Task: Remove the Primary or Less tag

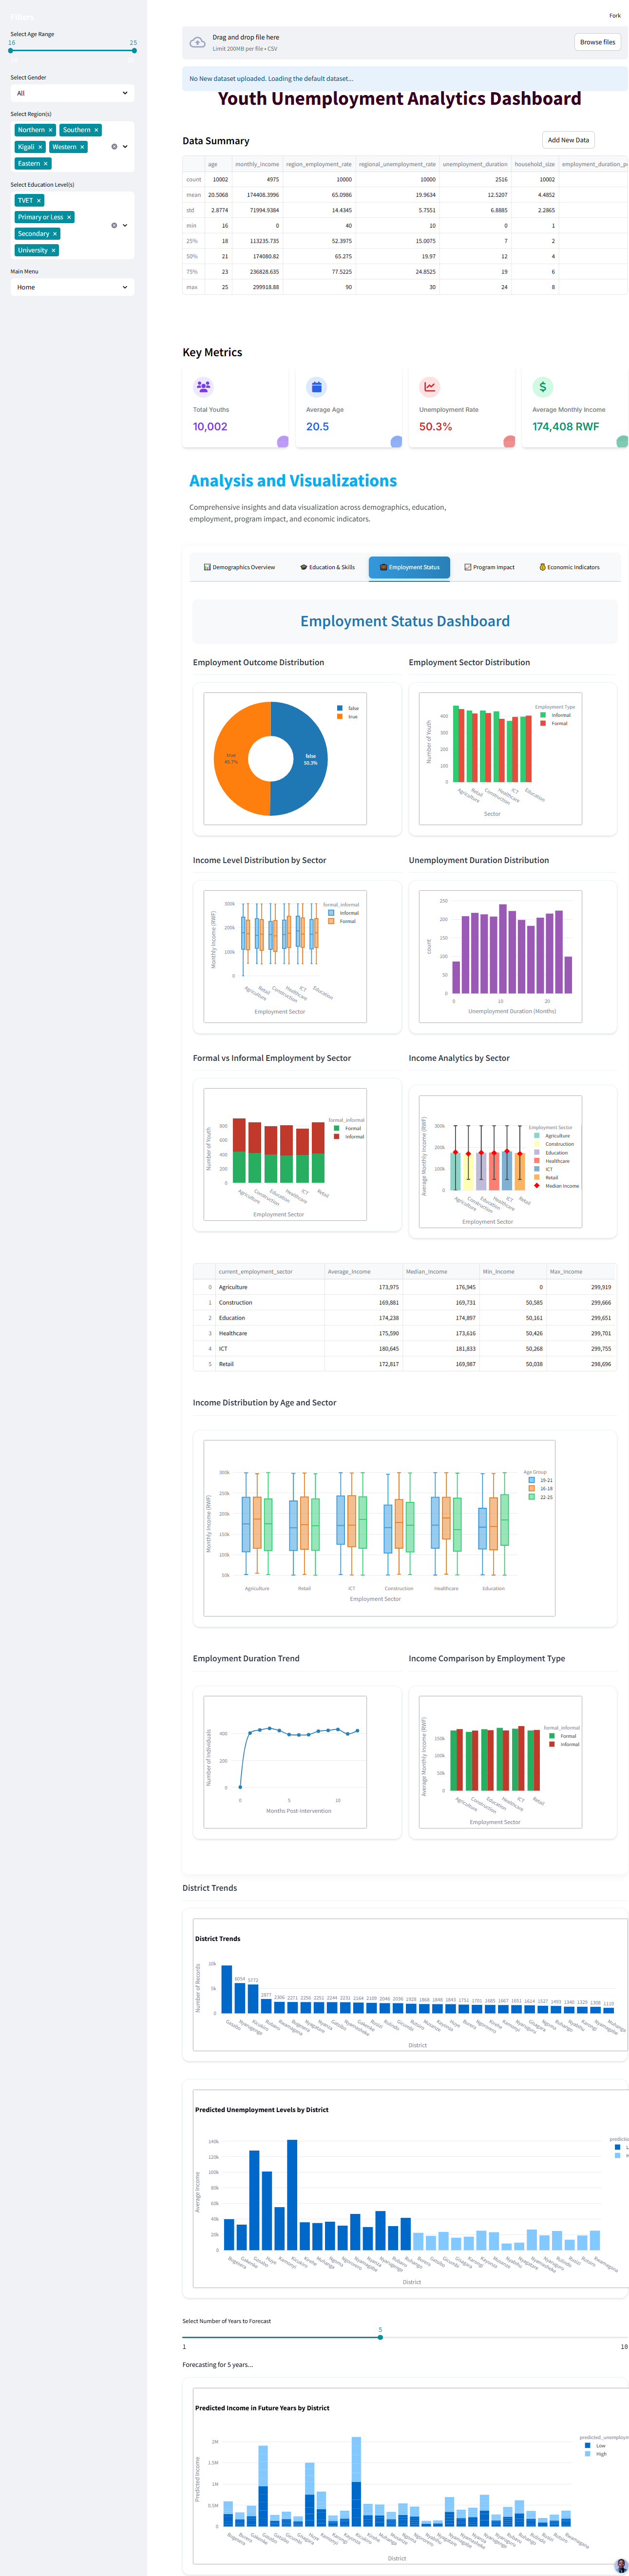Action: tap(69, 217)
